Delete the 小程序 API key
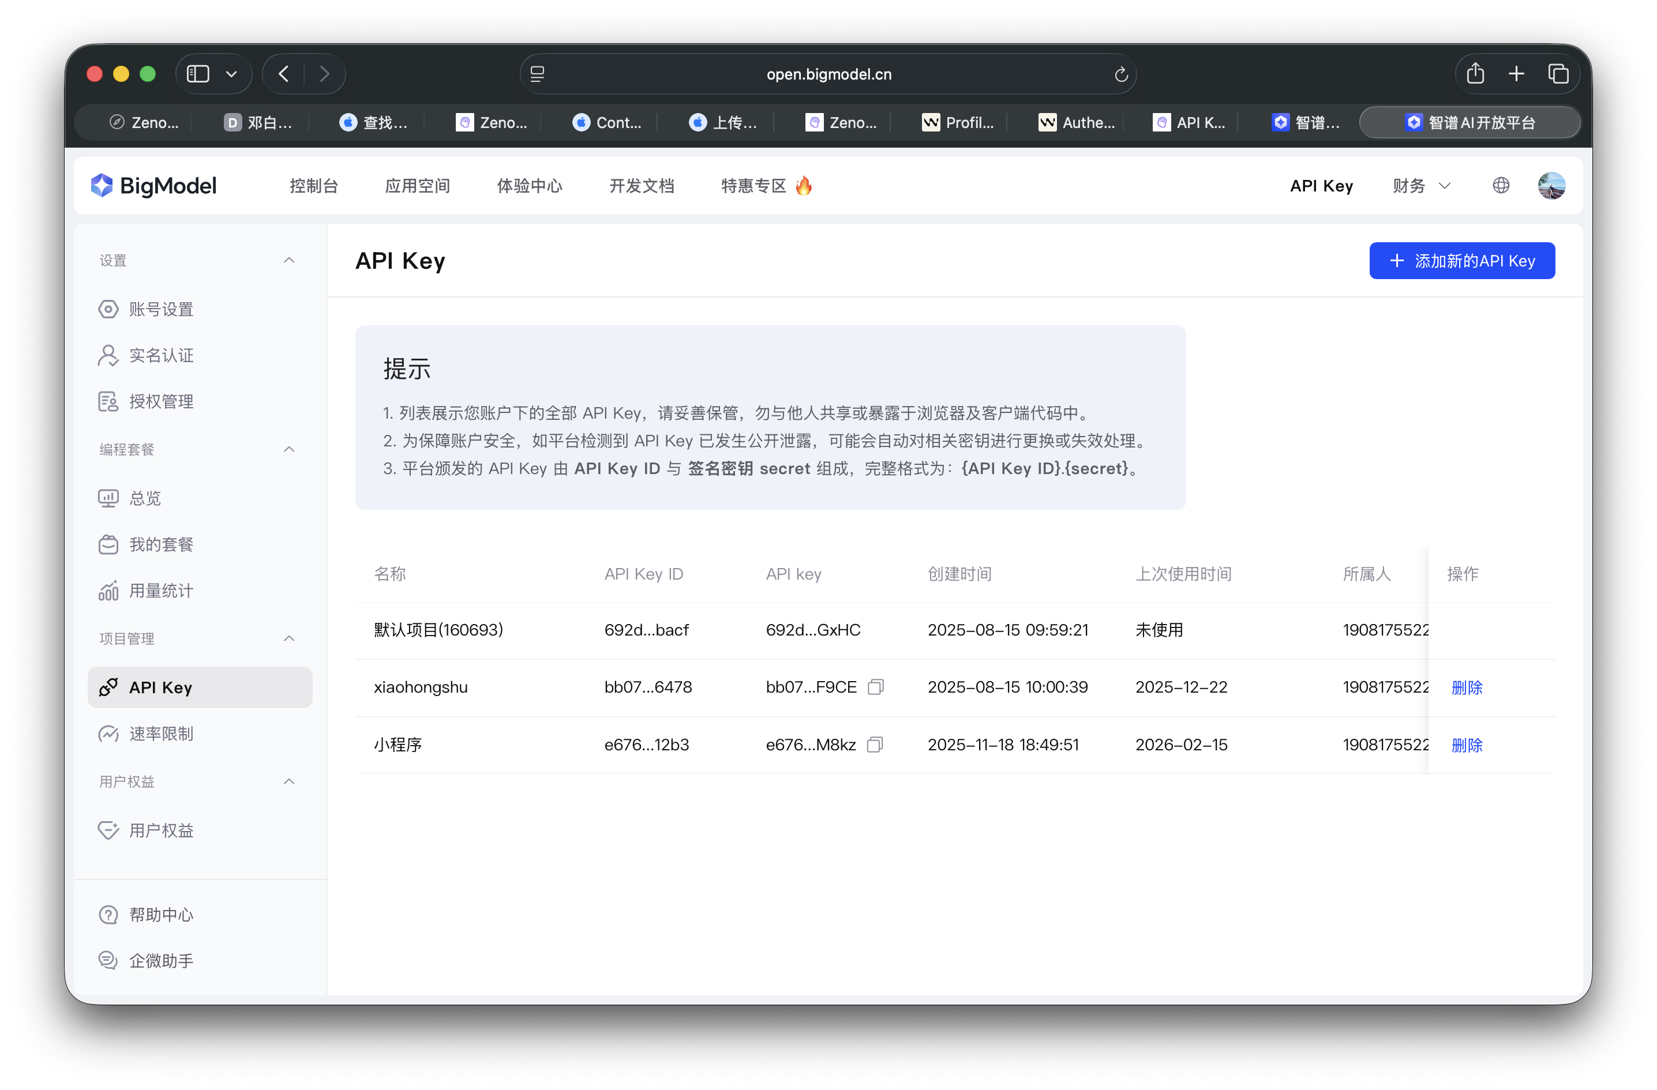 tap(1467, 745)
